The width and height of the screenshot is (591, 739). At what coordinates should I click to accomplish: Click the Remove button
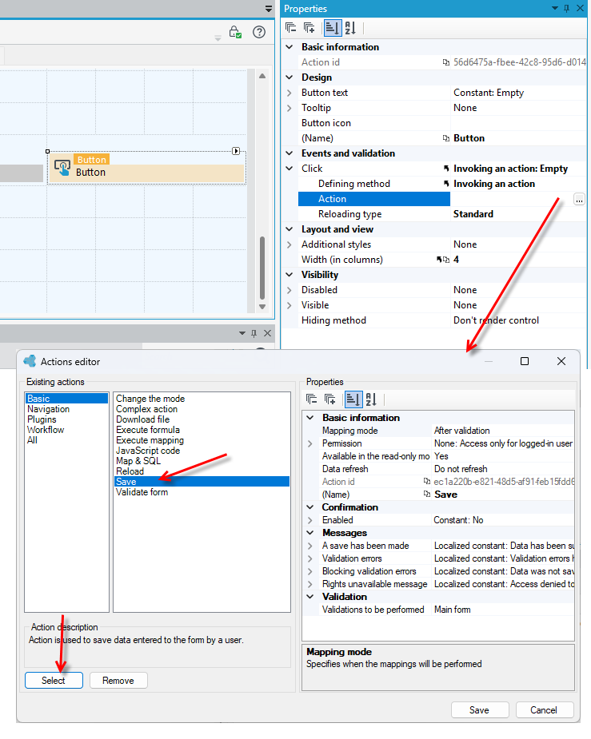118,680
